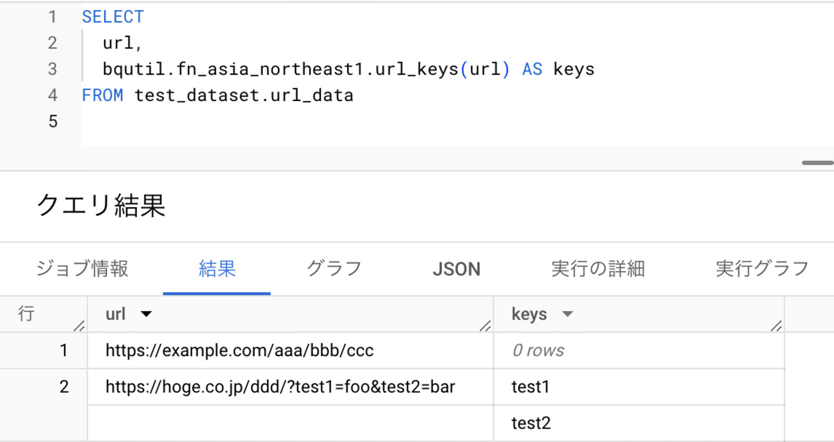Select the test1 keys value
Screen dimensions: 834x442
530,387
